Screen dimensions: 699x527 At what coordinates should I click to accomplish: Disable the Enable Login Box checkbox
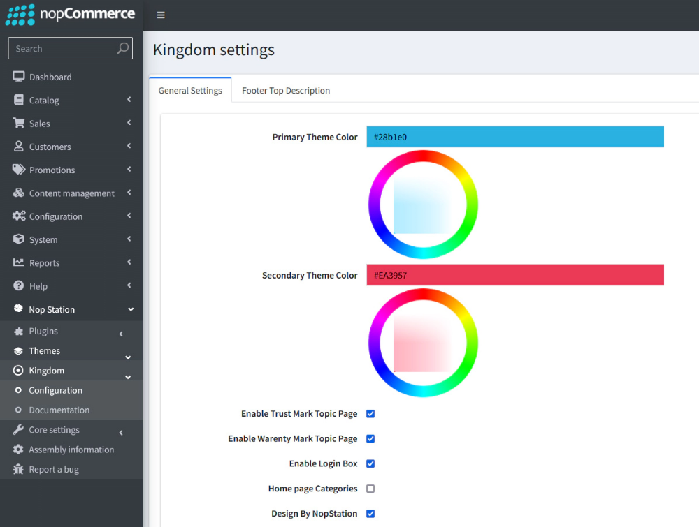[x=370, y=463]
